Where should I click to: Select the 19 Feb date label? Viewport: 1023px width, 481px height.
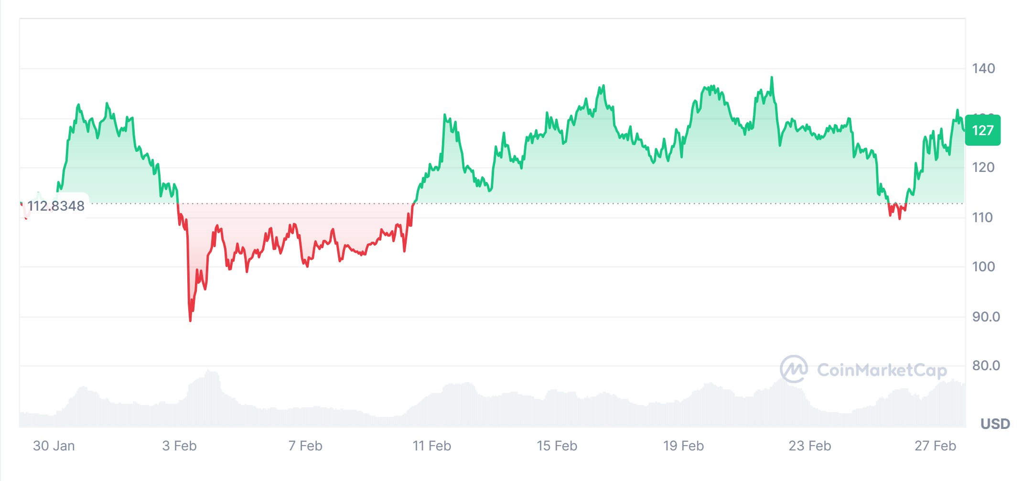[x=683, y=446]
